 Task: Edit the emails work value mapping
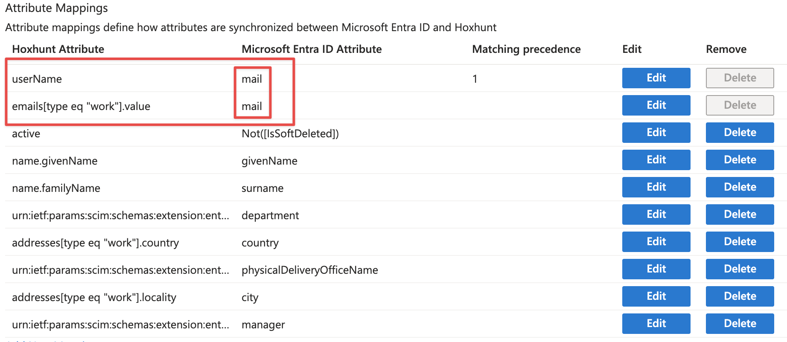656,105
